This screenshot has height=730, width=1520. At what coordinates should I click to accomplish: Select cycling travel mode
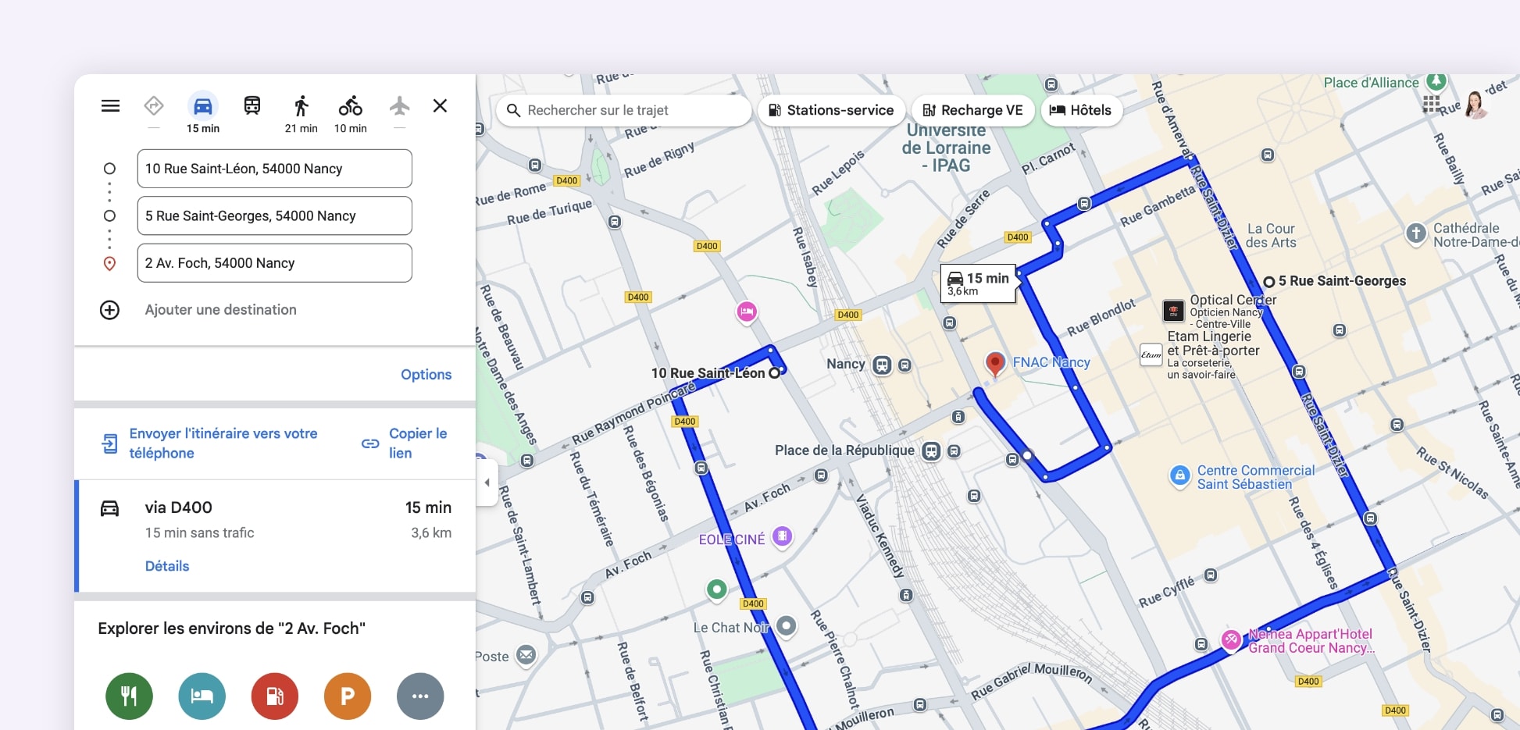point(350,106)
